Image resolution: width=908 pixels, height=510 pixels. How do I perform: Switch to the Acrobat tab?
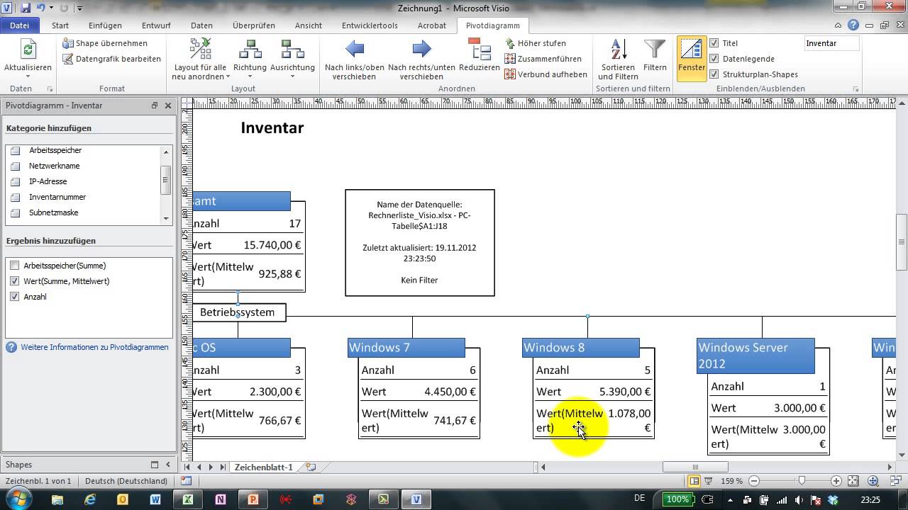click(x=432, y=25)
